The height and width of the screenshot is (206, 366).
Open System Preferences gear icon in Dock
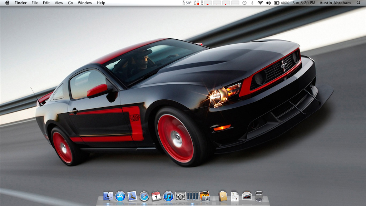pos(180,196)
